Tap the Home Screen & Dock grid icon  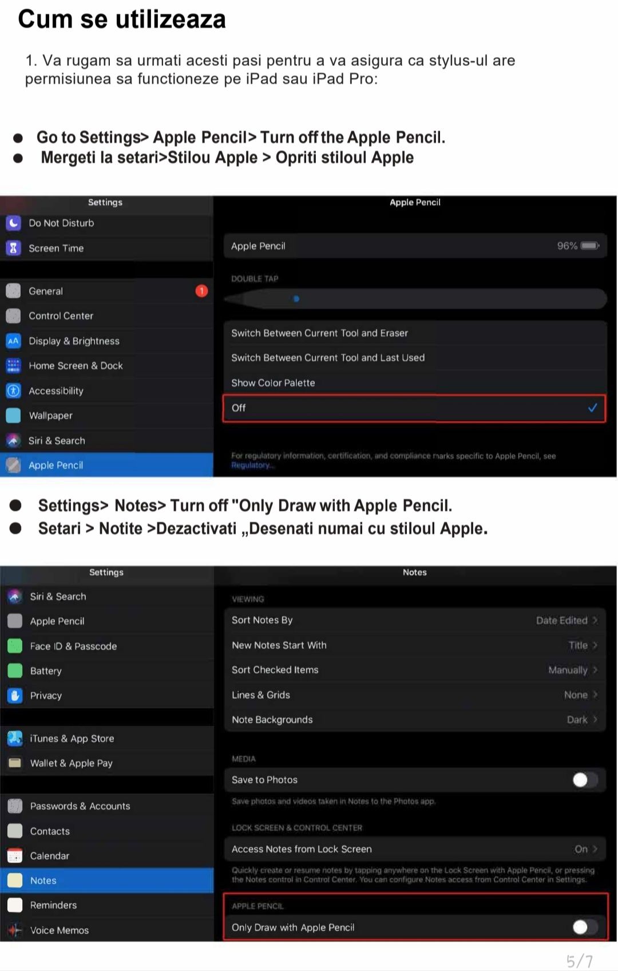[x=13, y=365]
